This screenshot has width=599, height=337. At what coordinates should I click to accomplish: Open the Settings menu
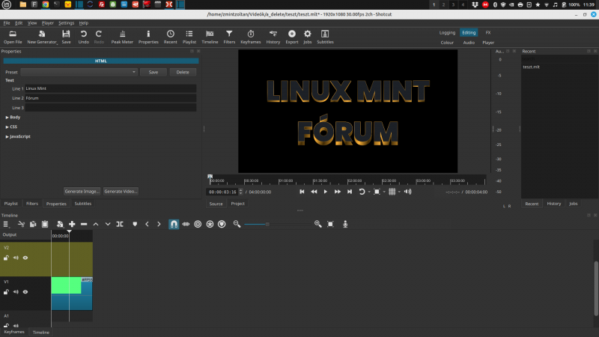click(x=66, y=23)
